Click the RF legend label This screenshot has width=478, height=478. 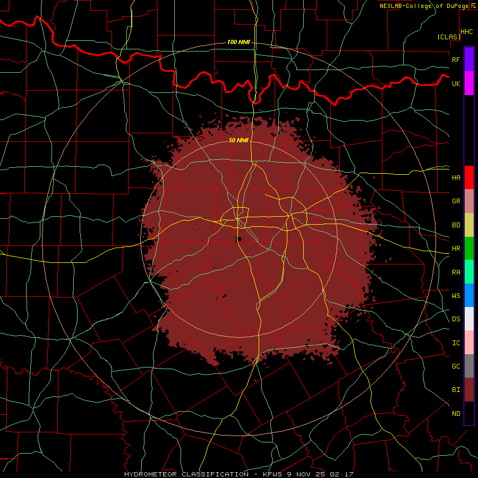pos(456,59)
